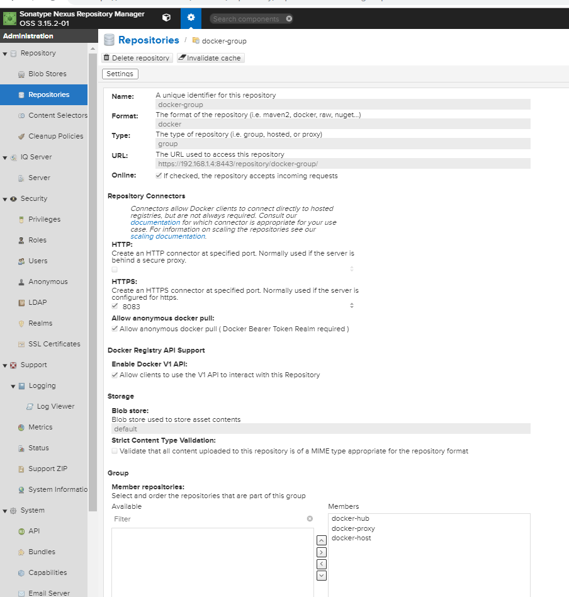Clear the Available Filter field

tap(310, 518)
